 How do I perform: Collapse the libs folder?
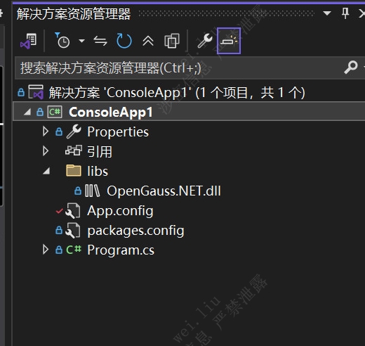[46, 171]
